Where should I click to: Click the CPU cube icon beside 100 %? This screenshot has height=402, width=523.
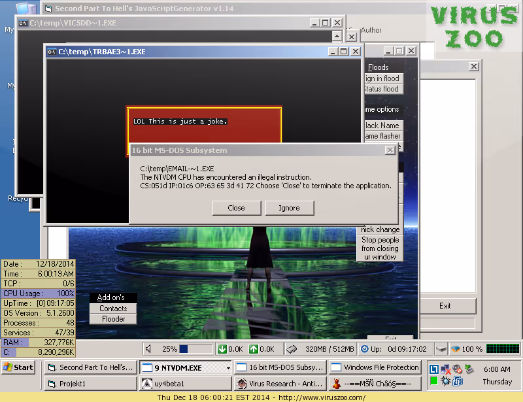[x=455, y=349]
